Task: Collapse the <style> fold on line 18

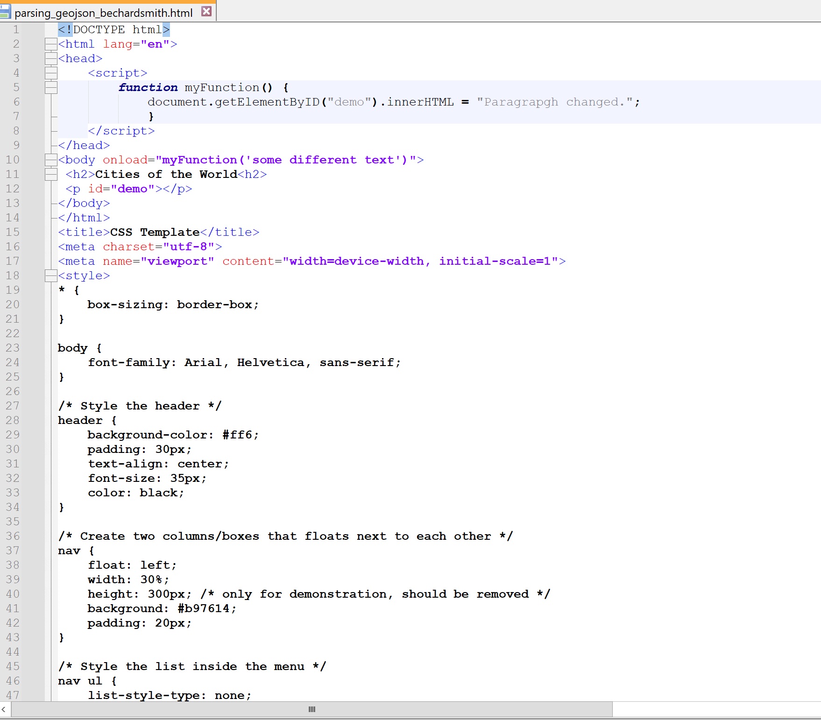Action: point(51,275)
